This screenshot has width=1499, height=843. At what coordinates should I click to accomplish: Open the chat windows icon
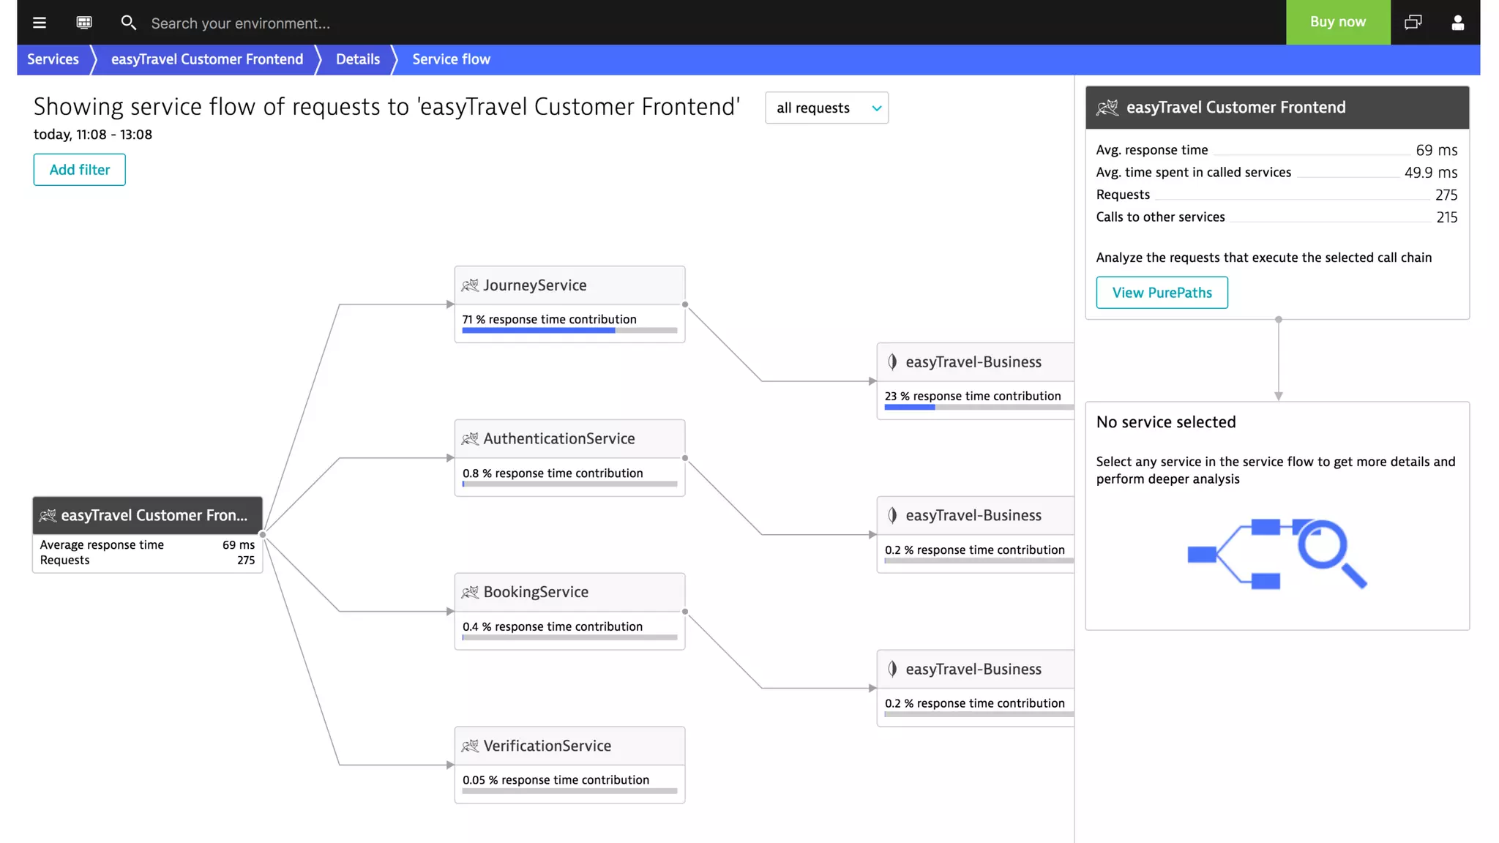[1413, 23]
